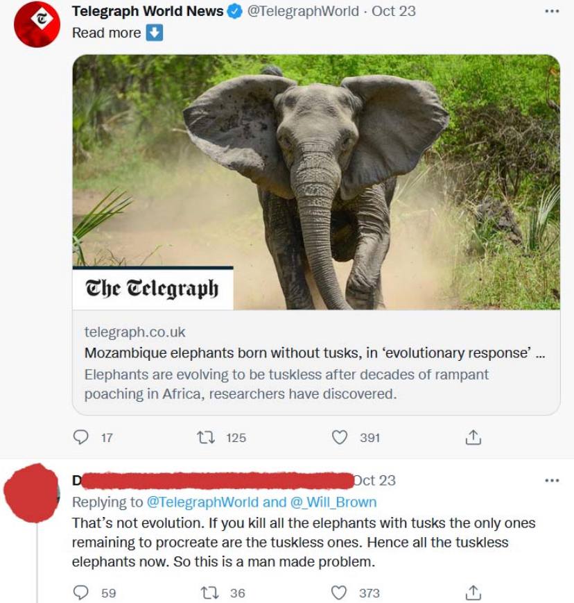
Task: Like the Telegraph World News tweet
Action: point(338,437)
